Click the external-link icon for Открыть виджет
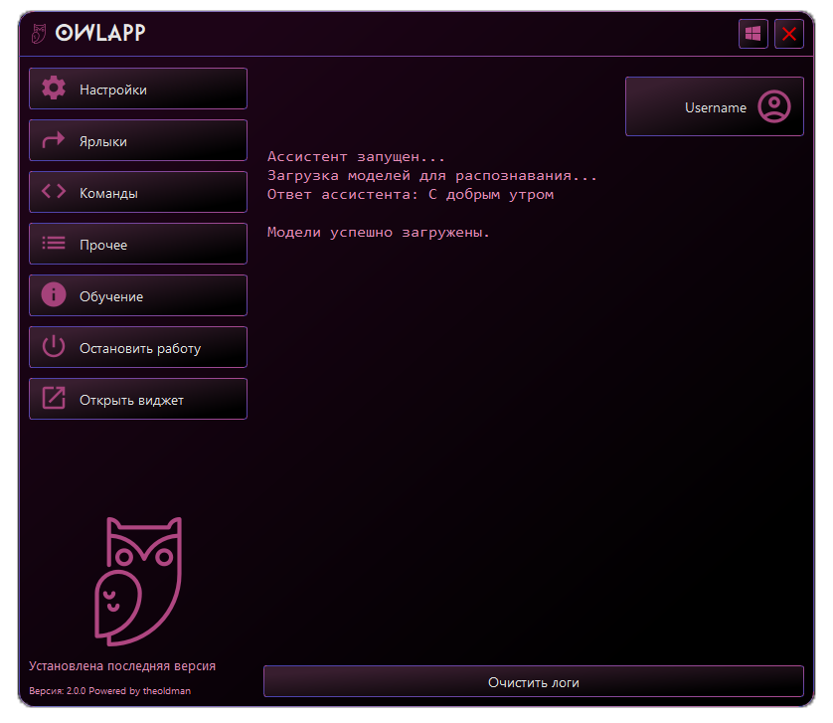Viewport: 833px width, 723px height. point(54,399)
